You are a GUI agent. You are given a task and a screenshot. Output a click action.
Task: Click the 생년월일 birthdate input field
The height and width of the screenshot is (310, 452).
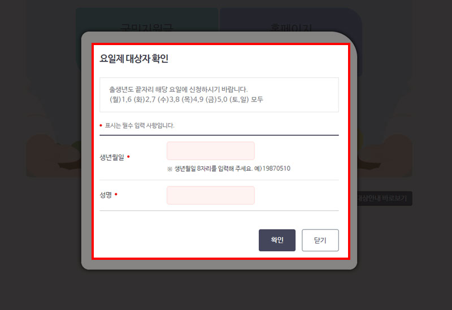pyautogui.click(x=210, y=150)
